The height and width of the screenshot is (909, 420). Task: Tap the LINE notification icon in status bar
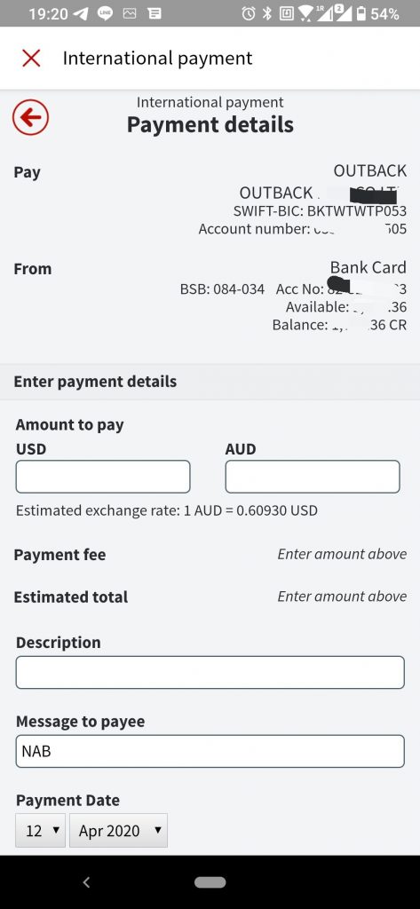(105, 14)
